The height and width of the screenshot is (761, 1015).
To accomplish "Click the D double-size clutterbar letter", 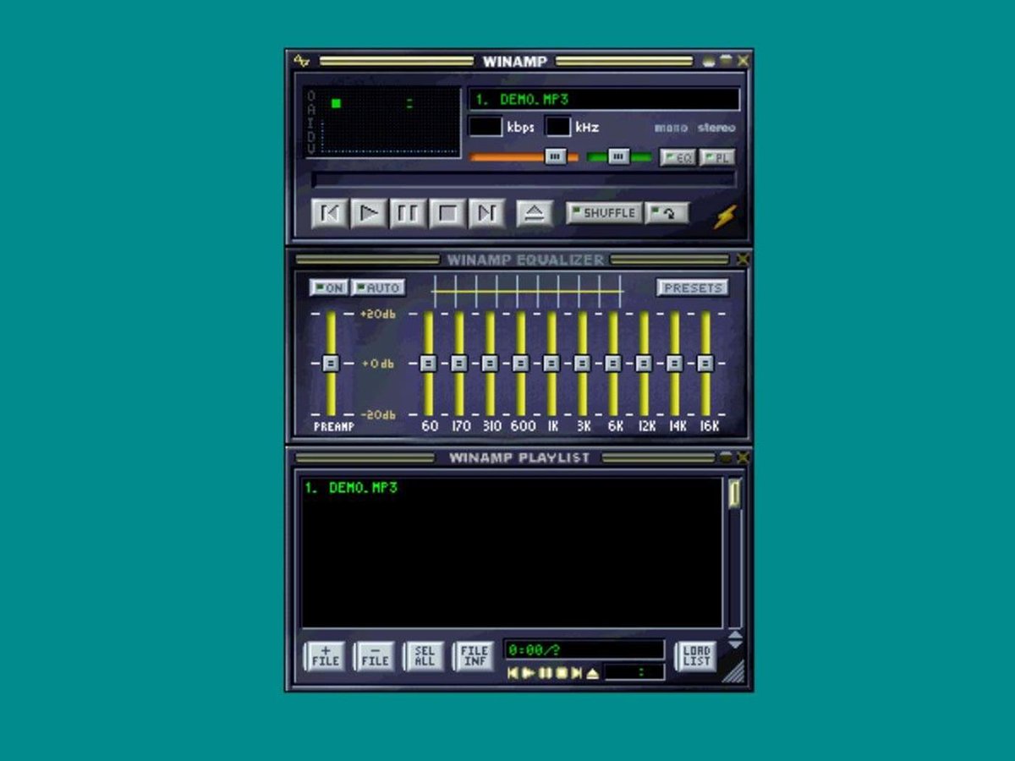I will click(x=311, y=135).
